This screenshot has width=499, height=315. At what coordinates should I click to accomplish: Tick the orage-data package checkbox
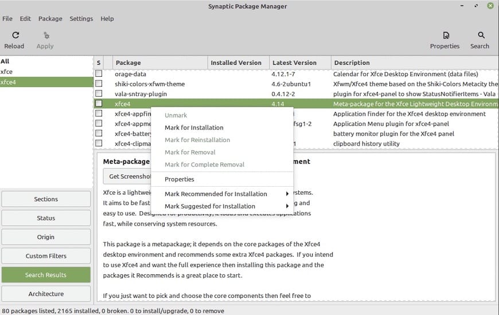point(99,74)
